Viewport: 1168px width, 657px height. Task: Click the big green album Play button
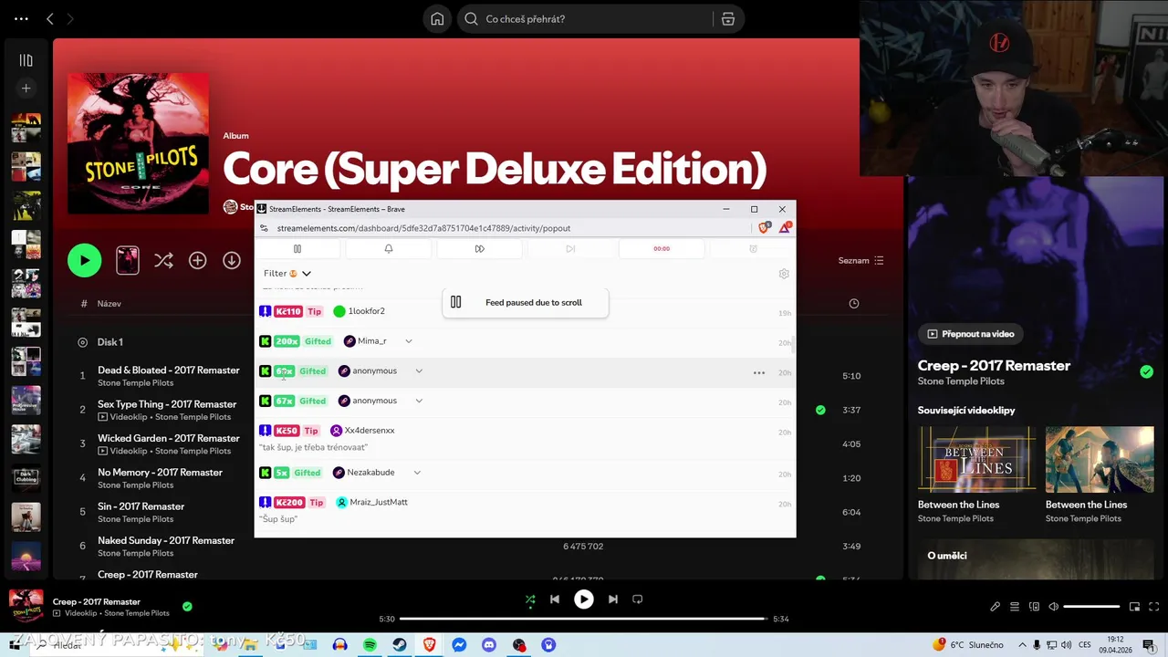[85, 260]
